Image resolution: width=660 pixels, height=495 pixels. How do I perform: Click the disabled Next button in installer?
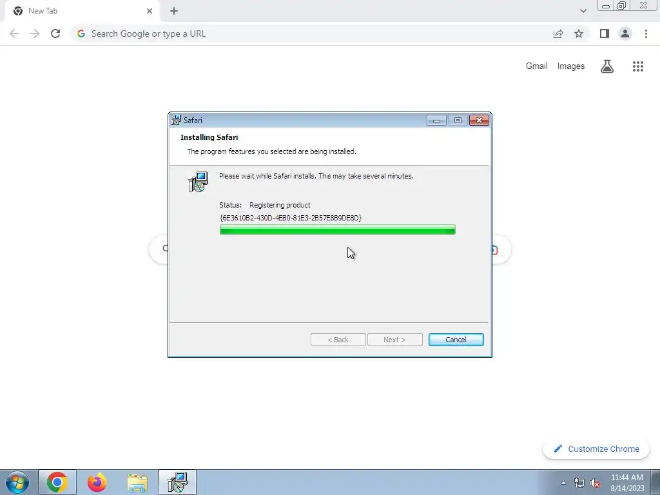tap(395, 340)
